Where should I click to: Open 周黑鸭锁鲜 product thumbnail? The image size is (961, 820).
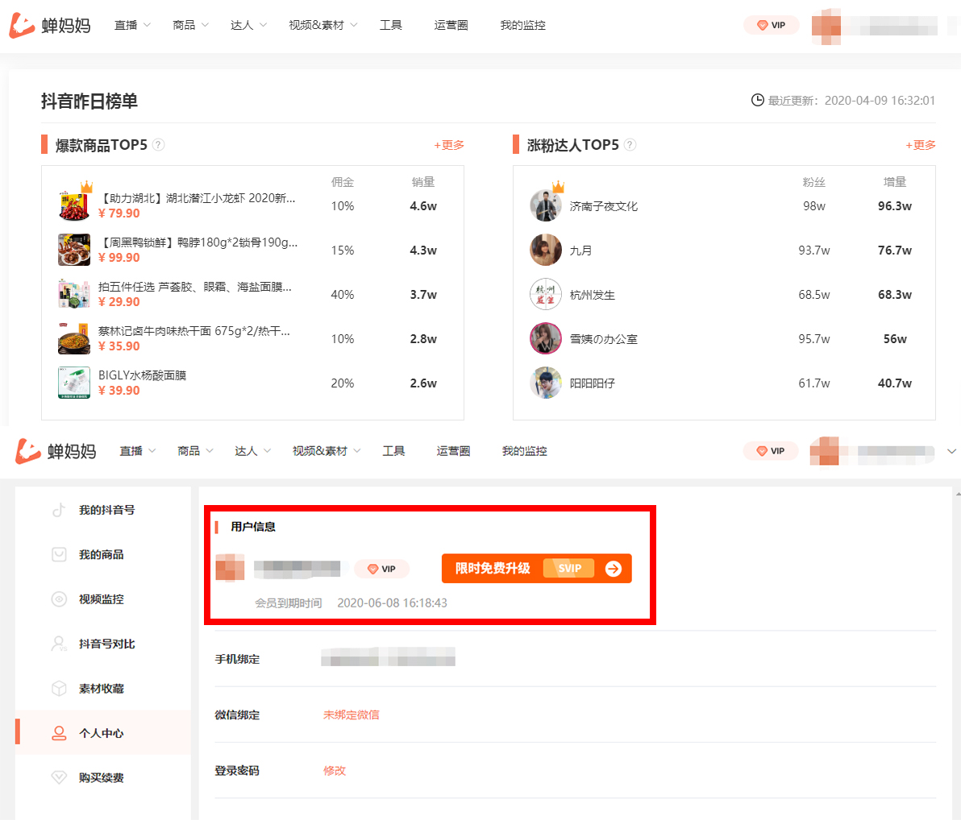74,250
